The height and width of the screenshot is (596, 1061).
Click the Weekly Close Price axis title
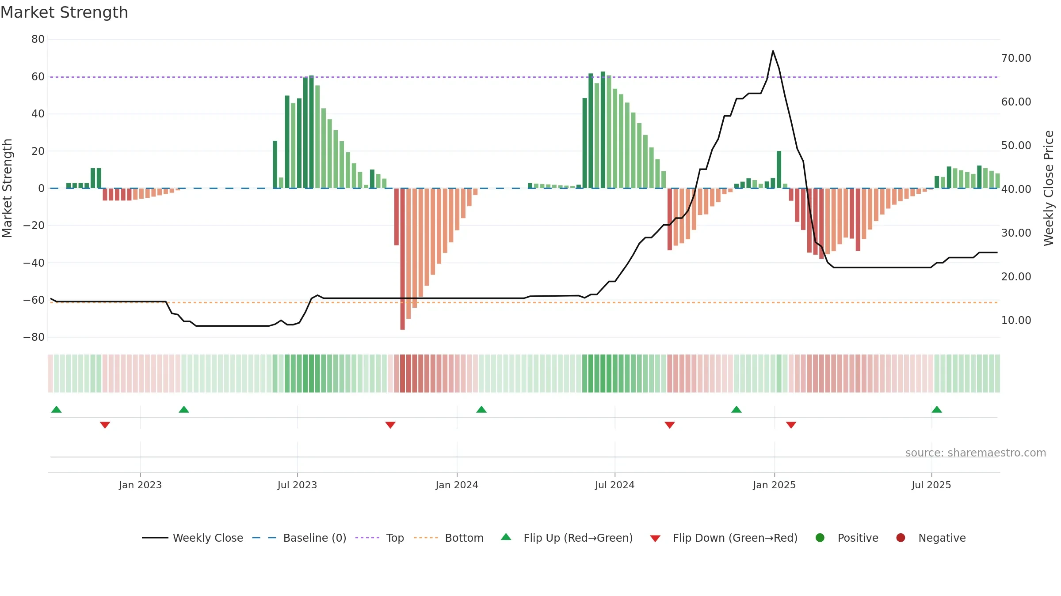(1049, 188)
